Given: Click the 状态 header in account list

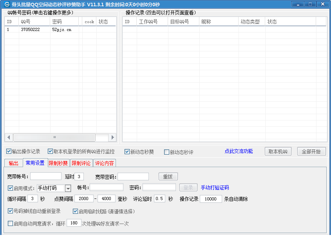Looking at the screenshot, I should [x=106, y=22].
